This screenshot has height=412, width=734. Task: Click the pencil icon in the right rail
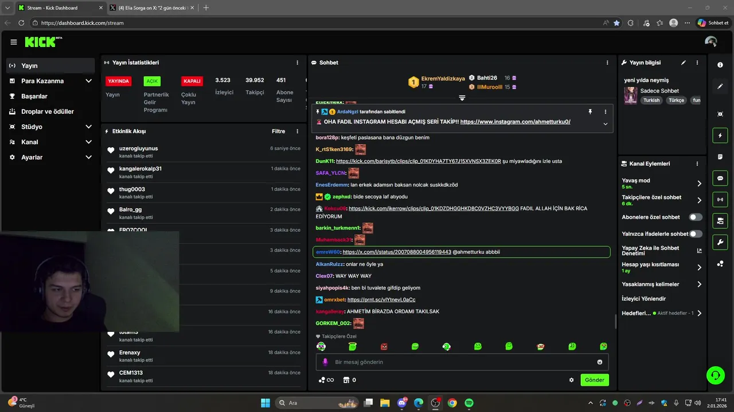(720, 86)
